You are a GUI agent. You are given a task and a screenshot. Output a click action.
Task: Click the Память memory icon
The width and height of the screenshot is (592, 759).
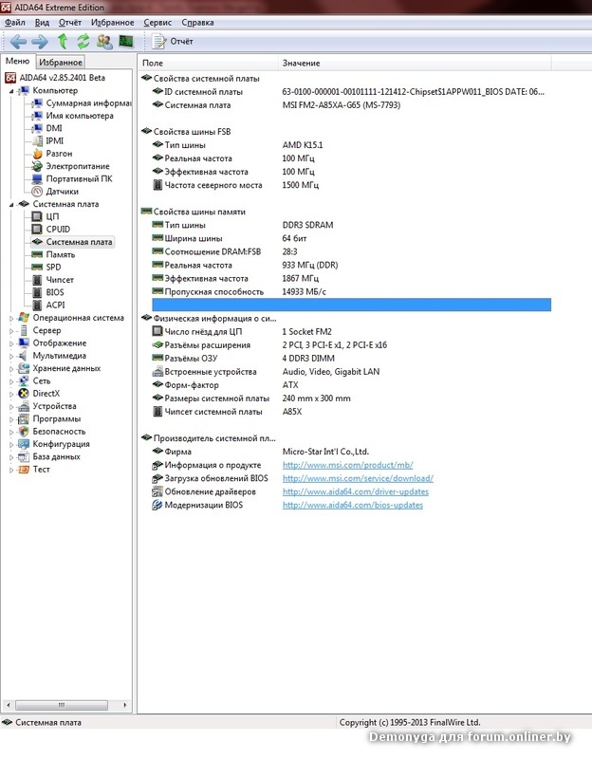tap(37, 254)
